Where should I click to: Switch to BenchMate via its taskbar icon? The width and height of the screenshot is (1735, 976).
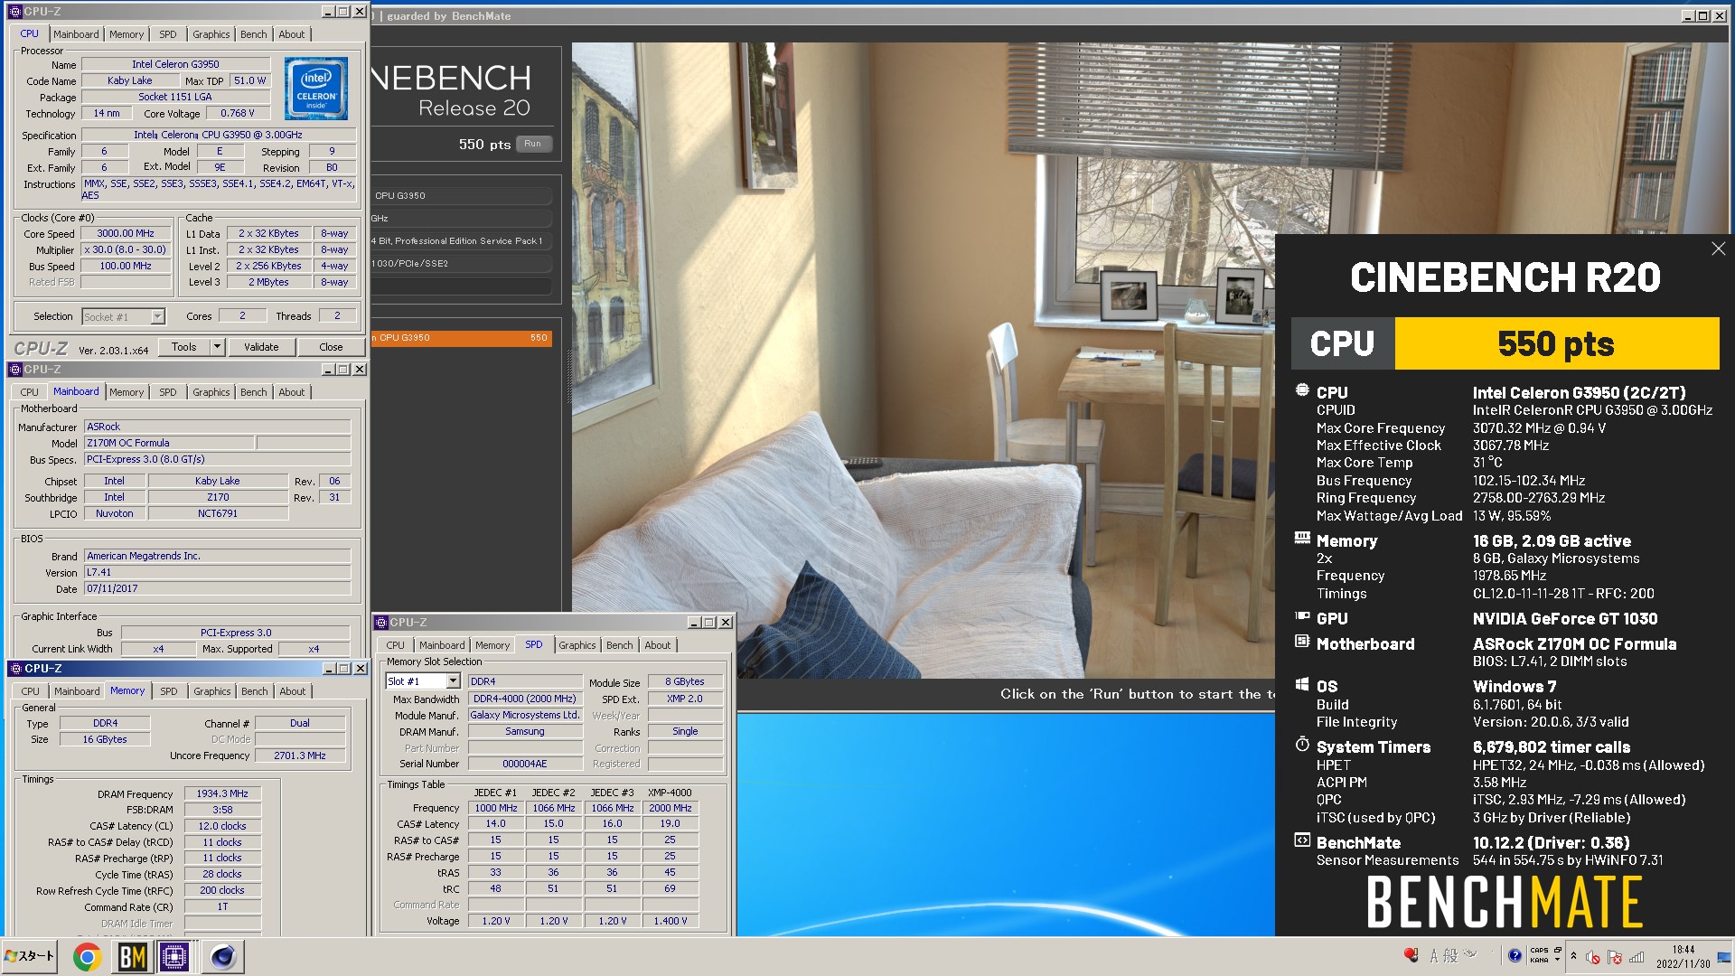tap(132, 956)
